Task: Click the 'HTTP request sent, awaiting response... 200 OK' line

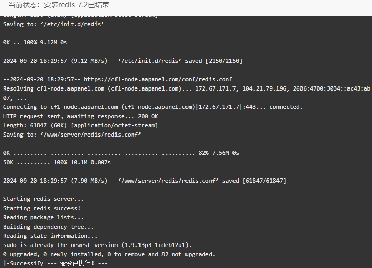Action: [x=80, y=116]
